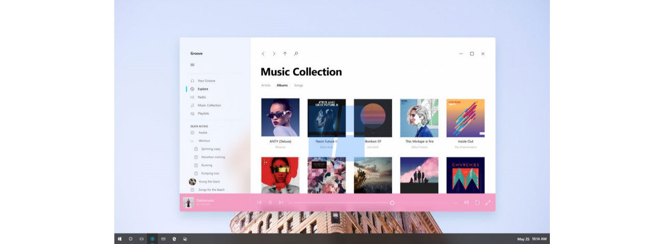Open Playlists in the sidebar
Screen dimensions: 664x244
[x=203, y=113]
